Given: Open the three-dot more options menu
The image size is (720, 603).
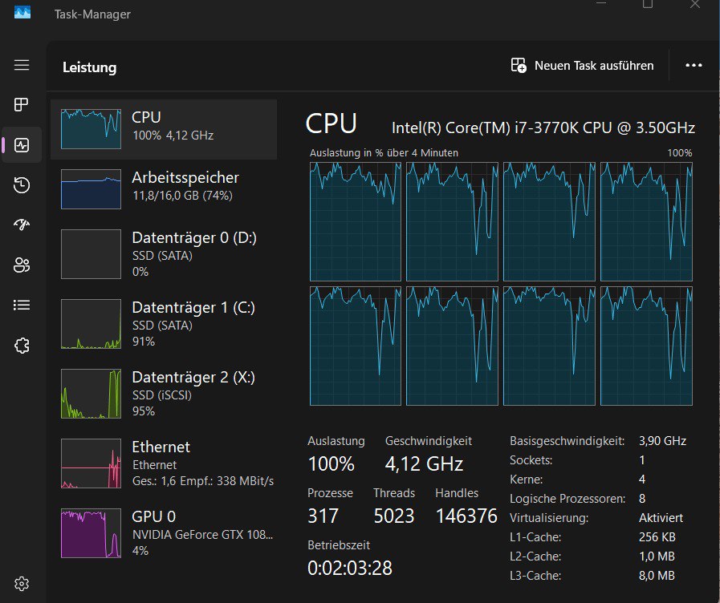Looking at the screenshot, I should pos(694,66).
